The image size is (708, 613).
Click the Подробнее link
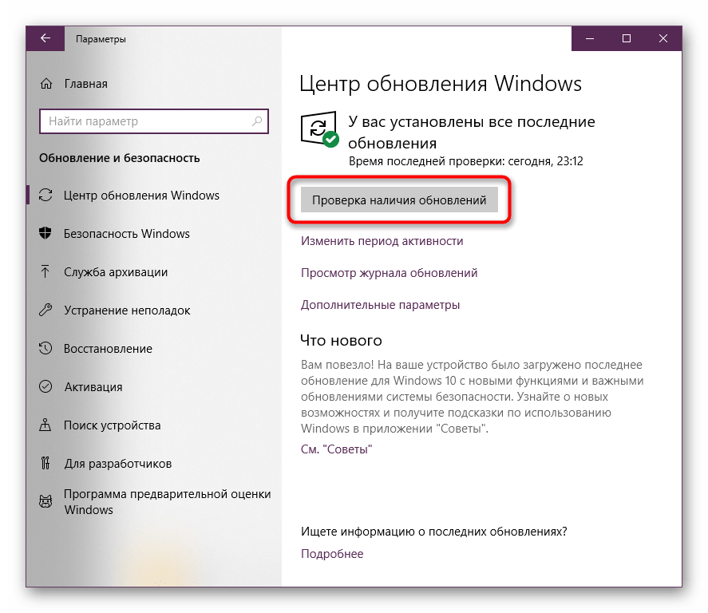[332, 554]
